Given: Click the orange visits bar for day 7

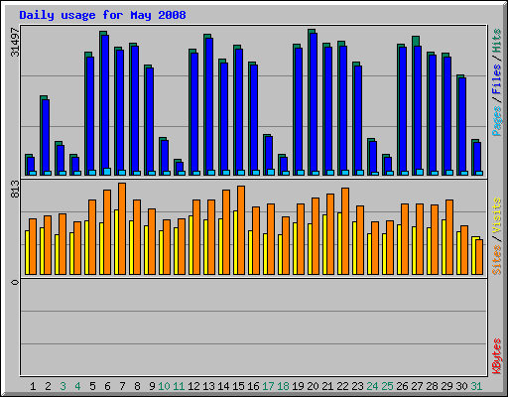Looking at the screenshot, I should point(122,228).
